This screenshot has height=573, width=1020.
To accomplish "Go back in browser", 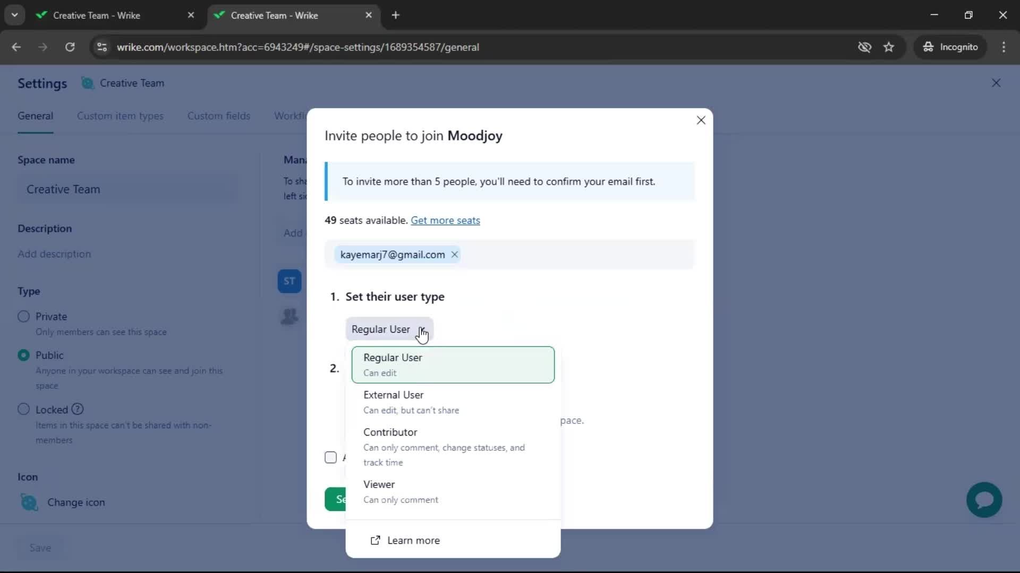I will click(x=16, y=47).
